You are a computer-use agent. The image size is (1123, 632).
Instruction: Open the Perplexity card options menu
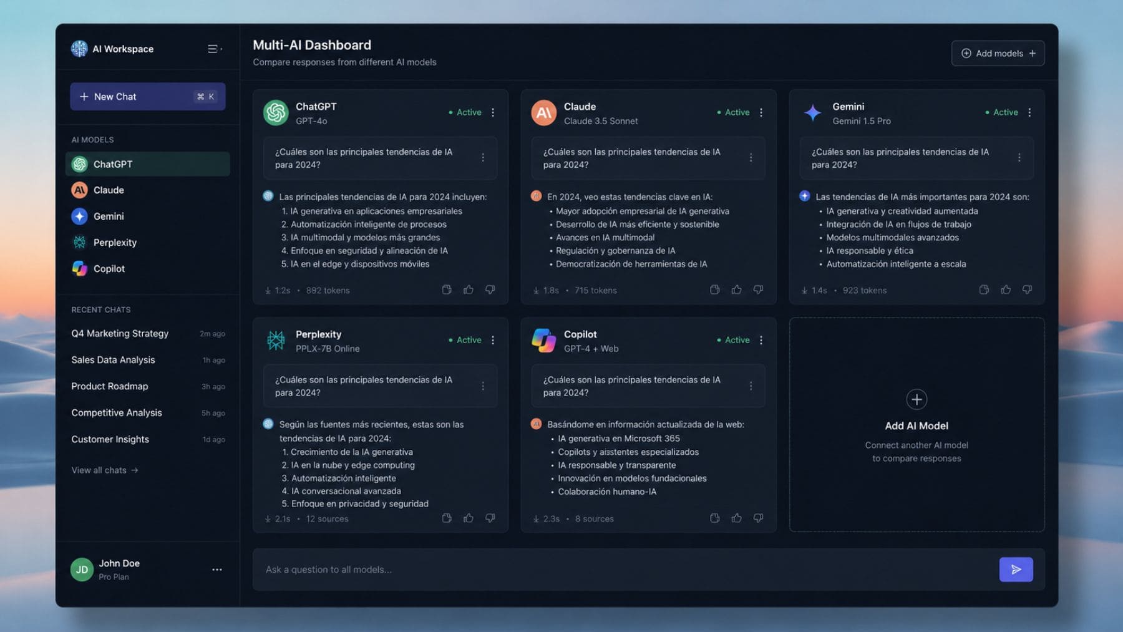click(x=493, y=340)
